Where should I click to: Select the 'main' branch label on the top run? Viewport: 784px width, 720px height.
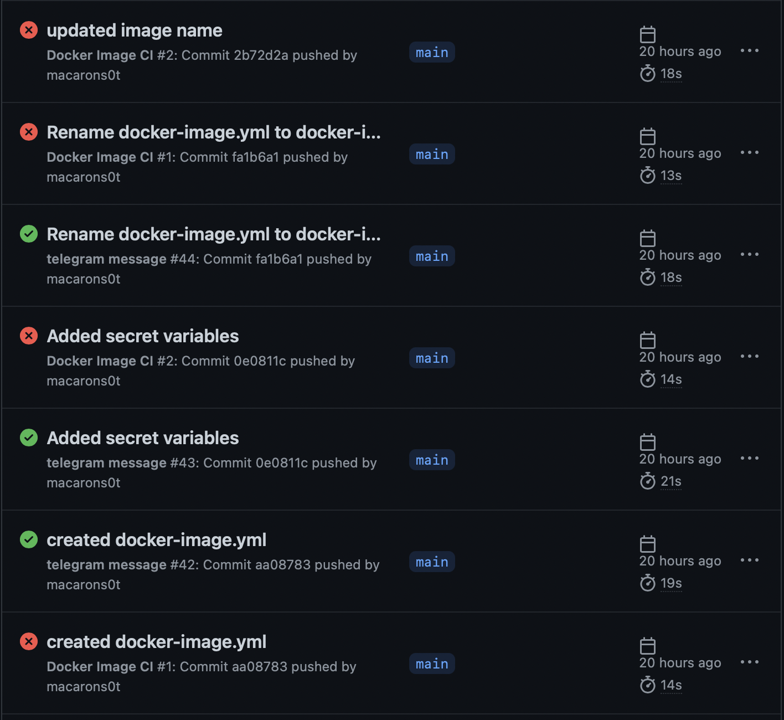[x=432, y=52]
